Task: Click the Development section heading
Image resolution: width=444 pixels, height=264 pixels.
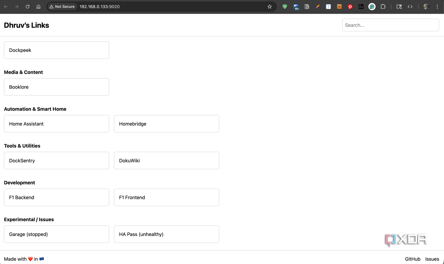Action: pos(19,183)
